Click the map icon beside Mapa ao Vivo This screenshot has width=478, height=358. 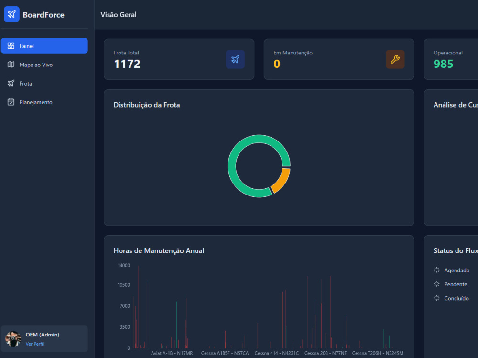click(x=11, y=65)
